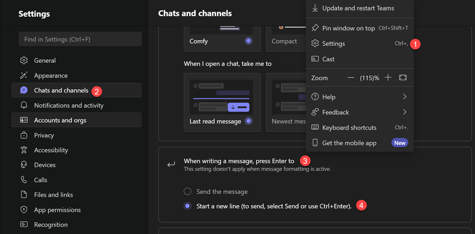Image resolution: width=475 pixels, height=234 pixels.
Task: Click Update and restart Teams
Action: click(x=358, y=8)
